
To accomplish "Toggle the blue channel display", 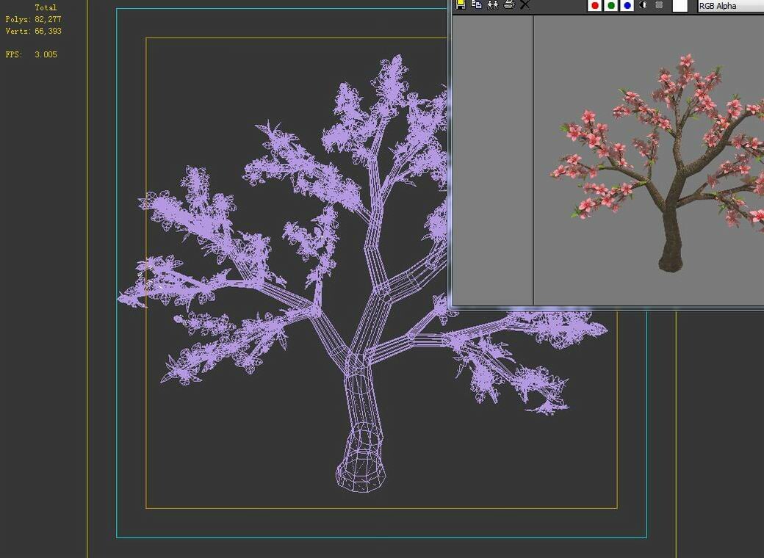I will [627, 5].
